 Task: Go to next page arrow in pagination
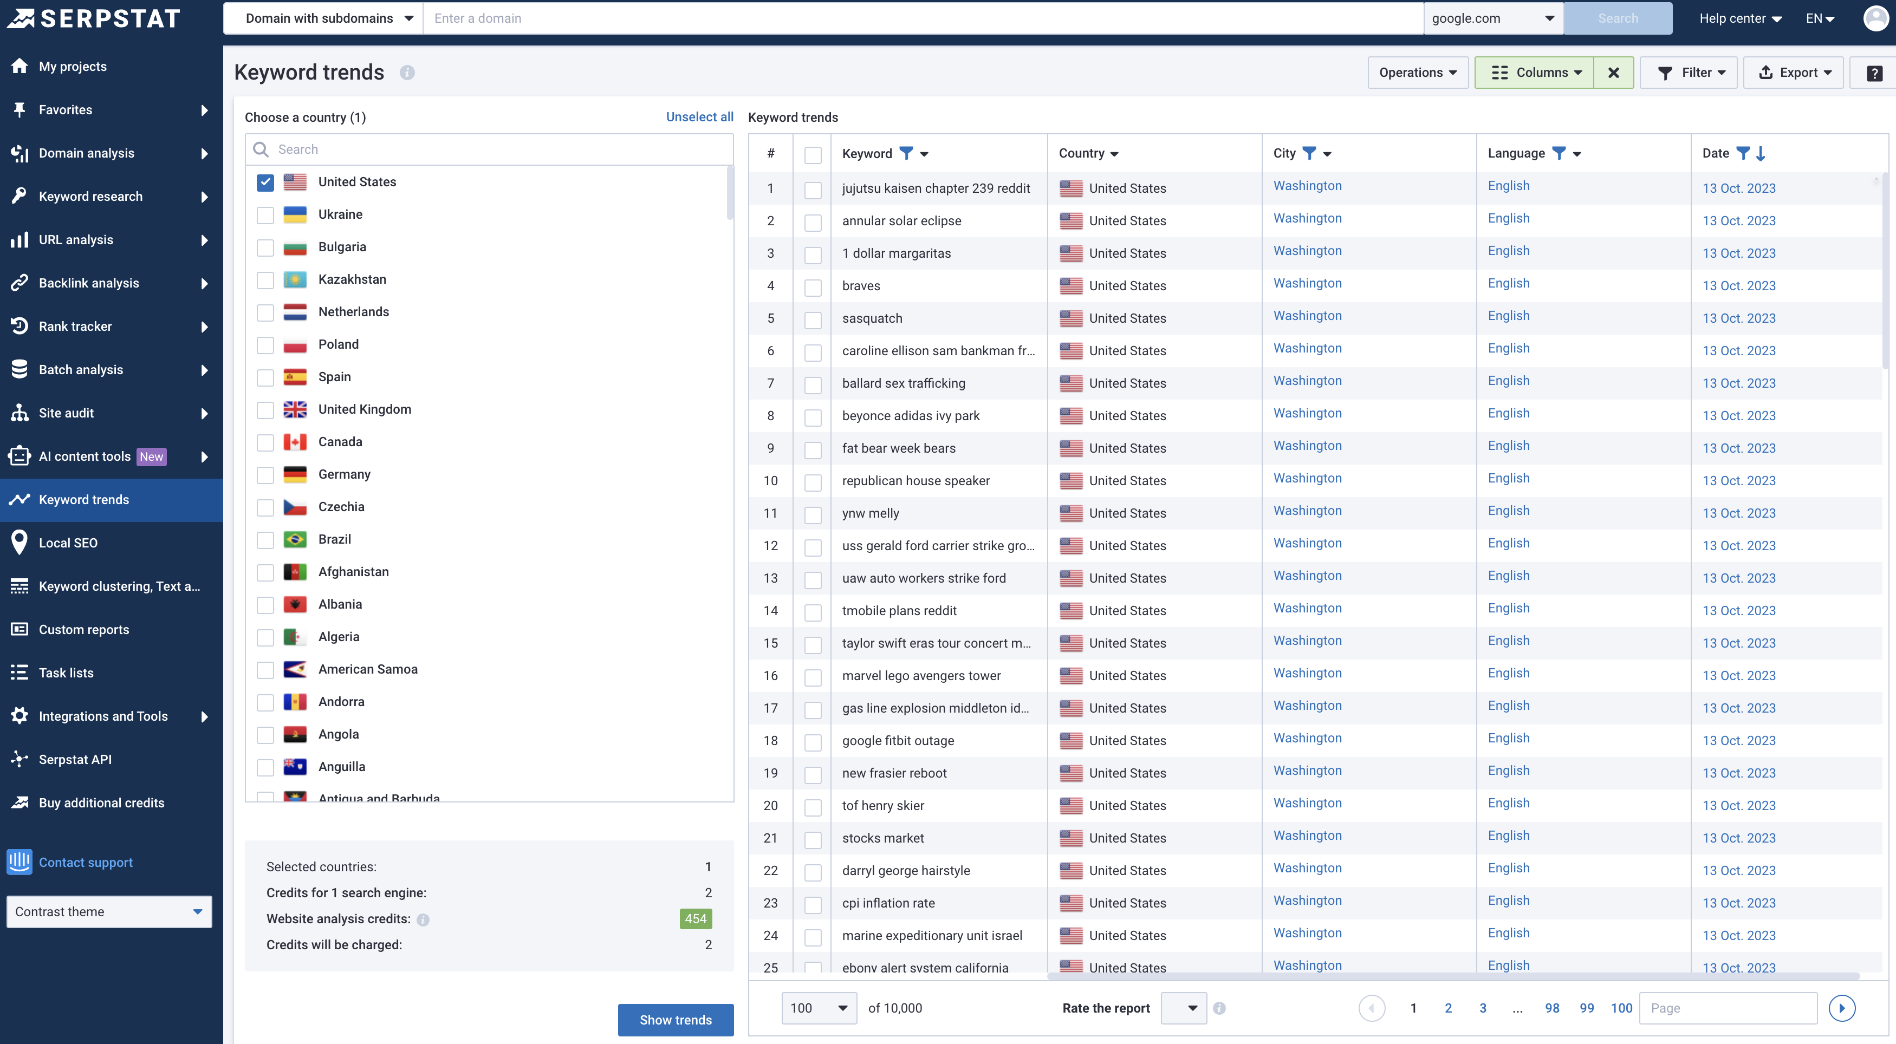tap(1842, 1009)
